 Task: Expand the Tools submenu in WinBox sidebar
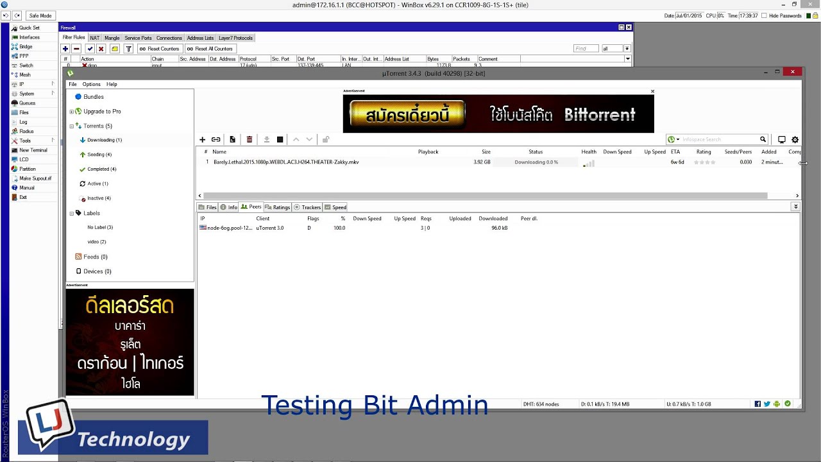pos(53,141)
